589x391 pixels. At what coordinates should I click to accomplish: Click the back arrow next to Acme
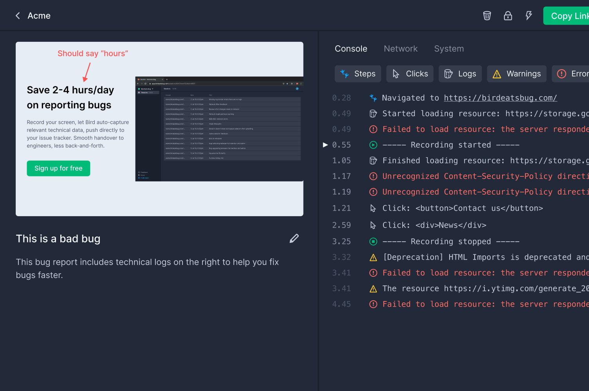[18, 16]
